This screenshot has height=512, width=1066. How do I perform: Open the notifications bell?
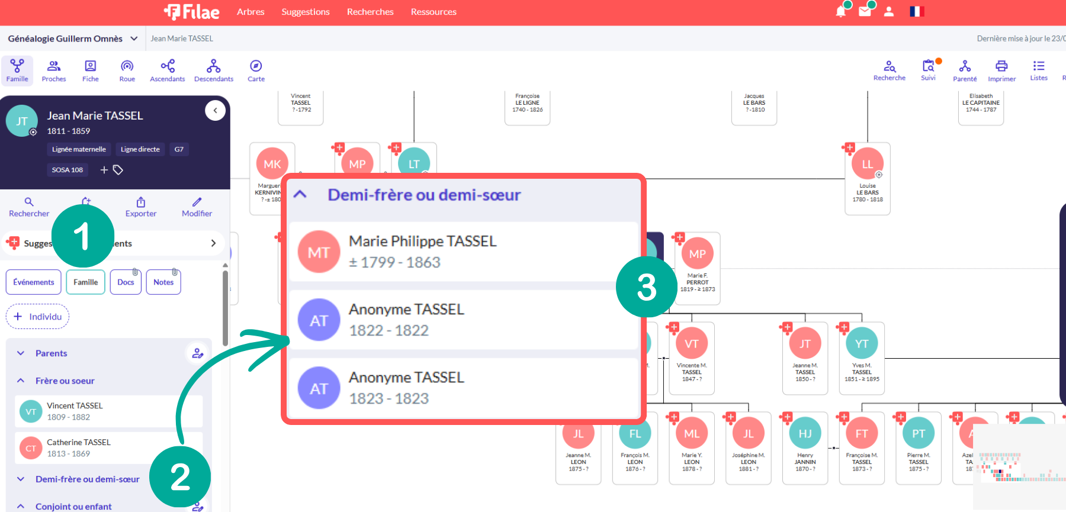click(840, 11)
